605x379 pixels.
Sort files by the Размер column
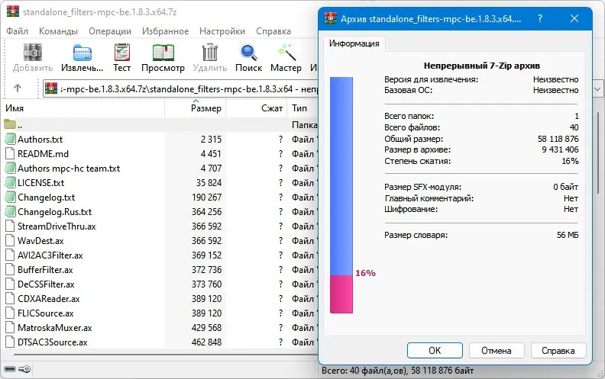[196, 108]
